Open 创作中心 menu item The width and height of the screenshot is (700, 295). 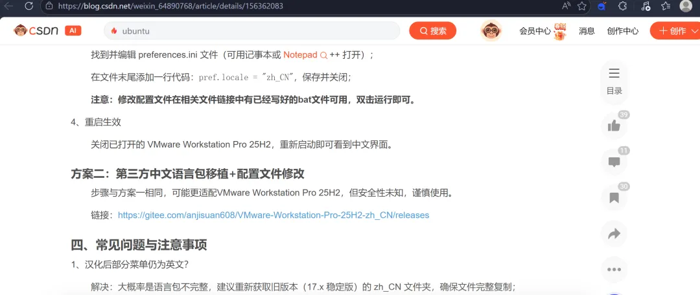pyautogui.click(x=622, y=31)
